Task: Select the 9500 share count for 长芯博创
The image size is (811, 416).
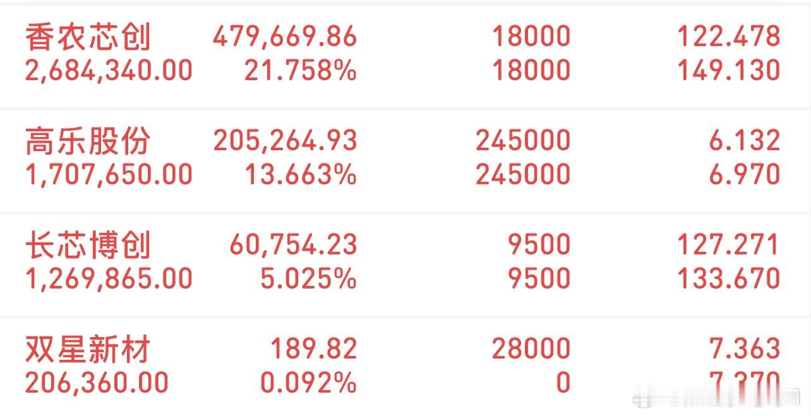Action: (x=543, y=244)
